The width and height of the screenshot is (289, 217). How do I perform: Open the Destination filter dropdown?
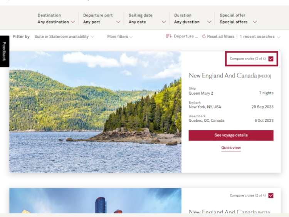tap(56, 19)
